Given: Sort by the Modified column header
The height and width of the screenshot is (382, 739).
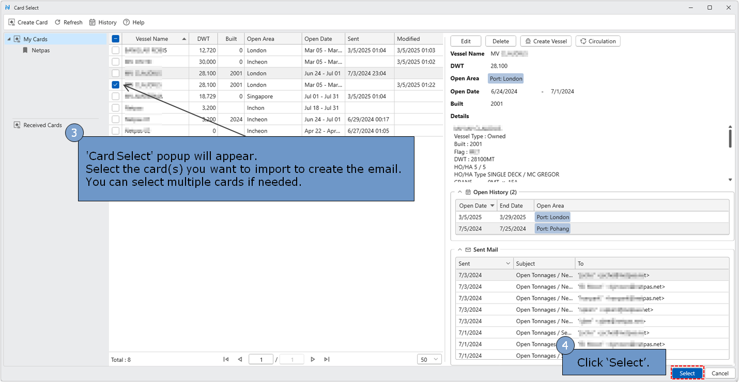Looking at the screenshot, I should (419, 39).
